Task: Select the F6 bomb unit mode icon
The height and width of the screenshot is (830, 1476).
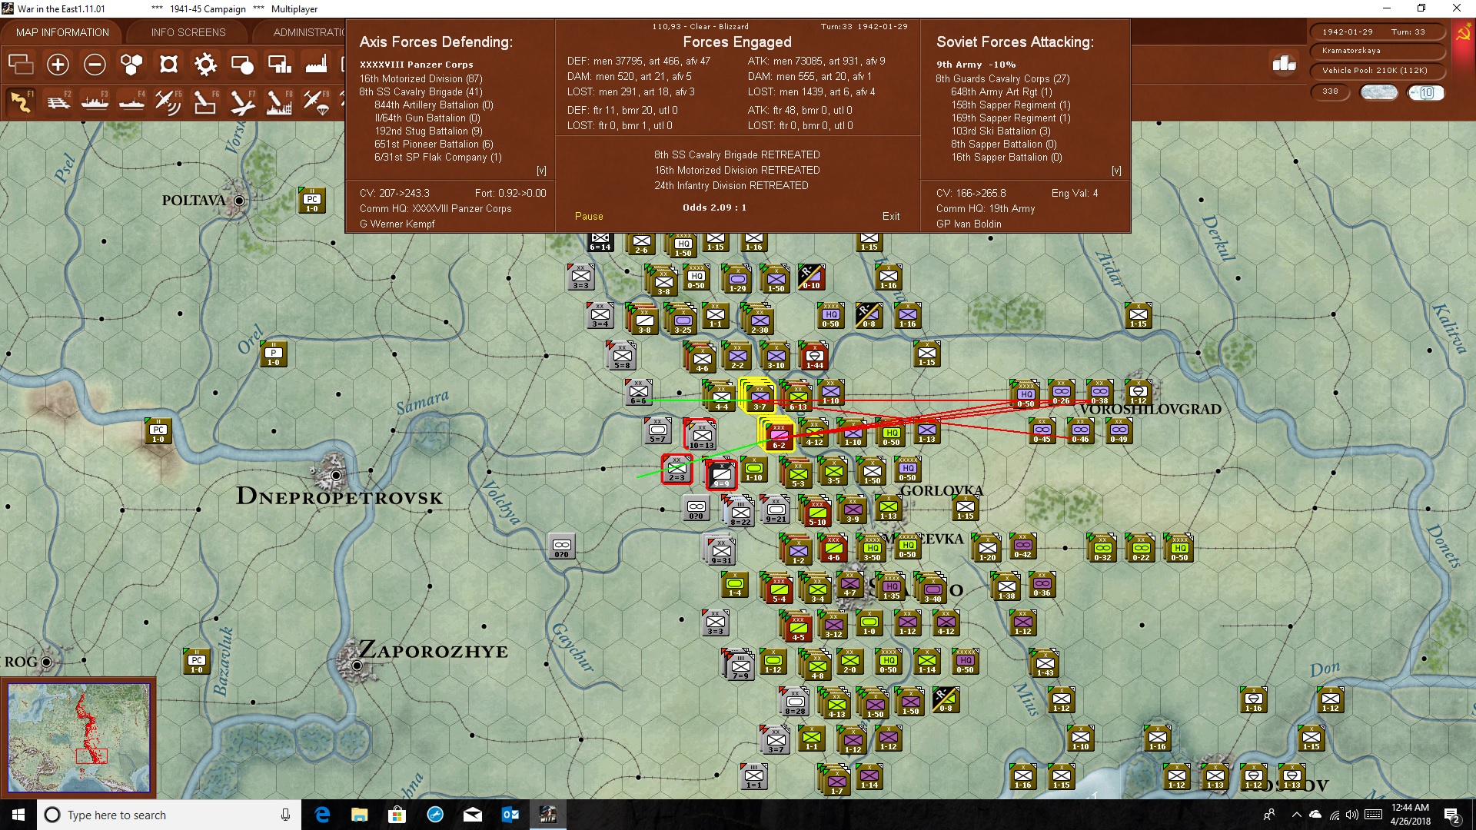Action: click(205, 101)
